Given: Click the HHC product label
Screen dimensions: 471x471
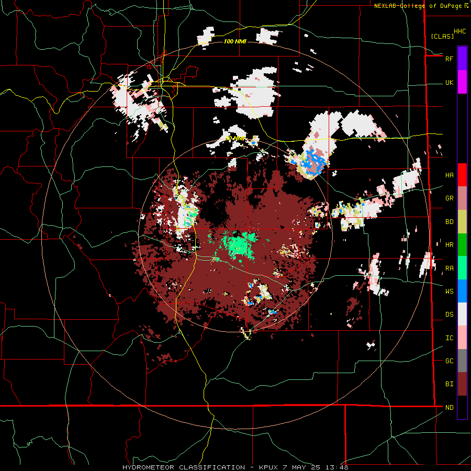Looking at the screenshot, I should click(x=459, y=31).
